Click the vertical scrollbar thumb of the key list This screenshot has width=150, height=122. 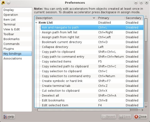pyautogui.click(x=146, y=30)
